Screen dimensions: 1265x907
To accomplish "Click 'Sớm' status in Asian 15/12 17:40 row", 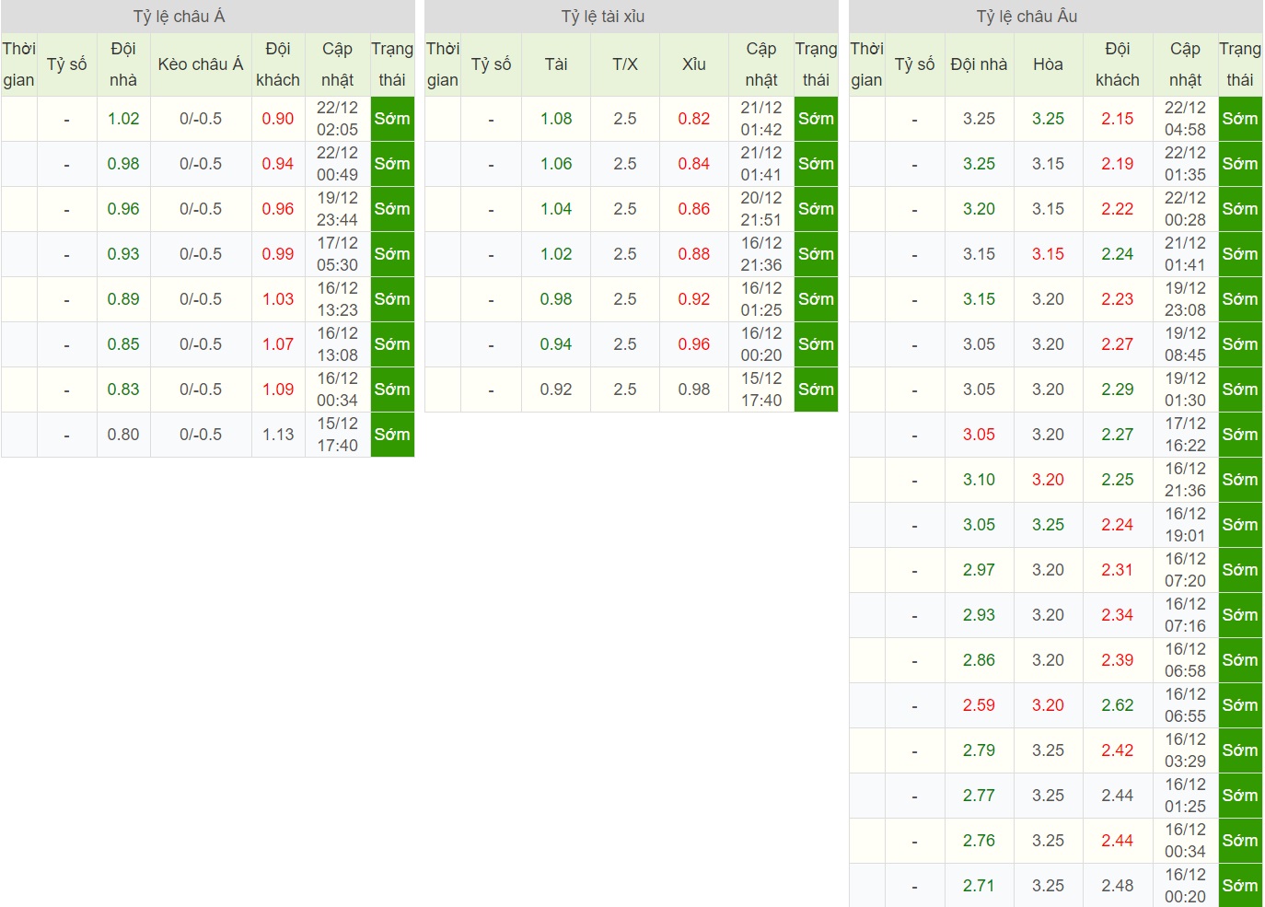I will point(392,435).
